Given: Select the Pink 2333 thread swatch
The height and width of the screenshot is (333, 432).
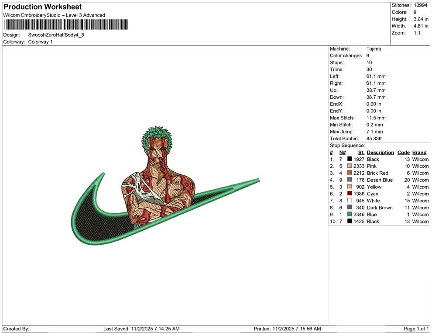Looking at the screenshot, I should (349, 166).
